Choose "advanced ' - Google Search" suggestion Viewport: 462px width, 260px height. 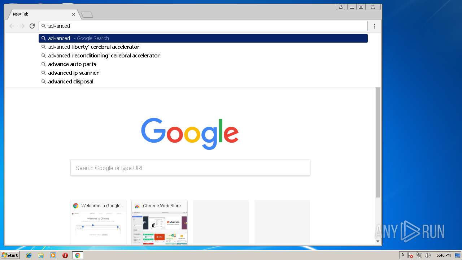pos(203,38)
